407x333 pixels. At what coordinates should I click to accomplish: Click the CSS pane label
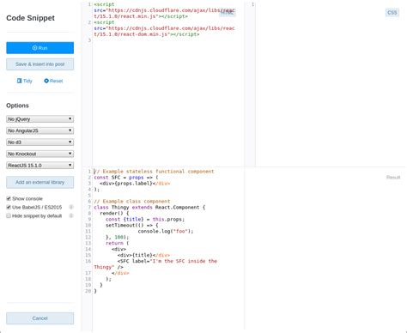(392, 13)
